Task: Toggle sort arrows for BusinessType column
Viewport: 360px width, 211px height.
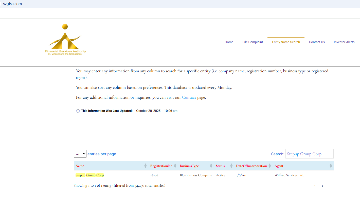Action: pos(211,166)
